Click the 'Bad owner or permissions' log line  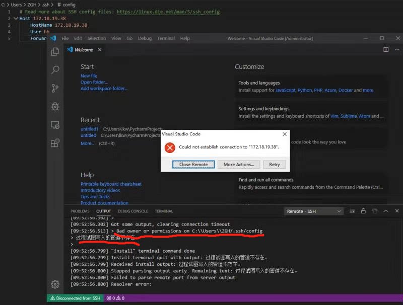point(167,231)
